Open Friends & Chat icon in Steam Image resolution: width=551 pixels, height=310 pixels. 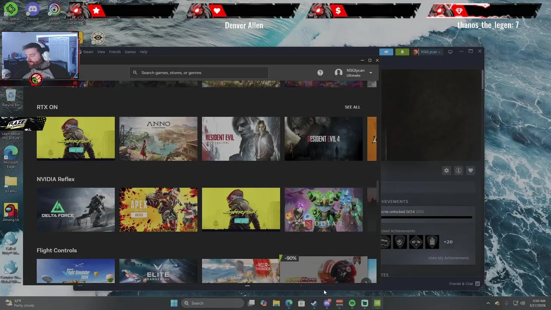point(477,284)
